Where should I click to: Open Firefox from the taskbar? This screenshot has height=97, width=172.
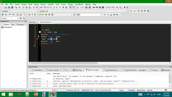(x=36, y=94)
